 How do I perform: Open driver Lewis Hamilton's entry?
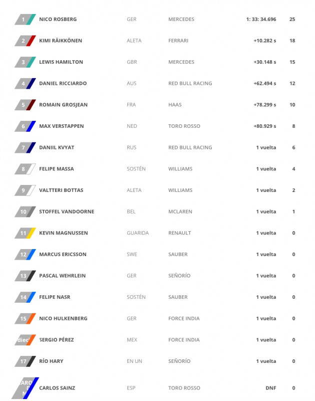click(x=61, y=62)
